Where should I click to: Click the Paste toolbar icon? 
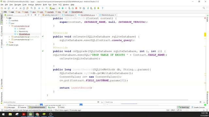pos(27,8)
